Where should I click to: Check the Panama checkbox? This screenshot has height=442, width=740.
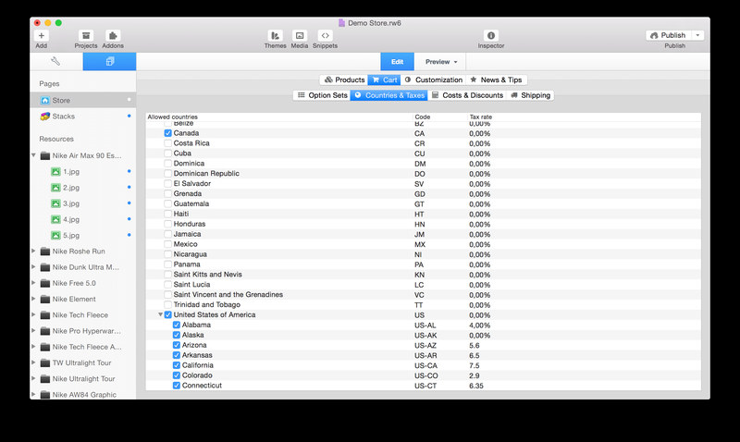[x=167, y=264]
